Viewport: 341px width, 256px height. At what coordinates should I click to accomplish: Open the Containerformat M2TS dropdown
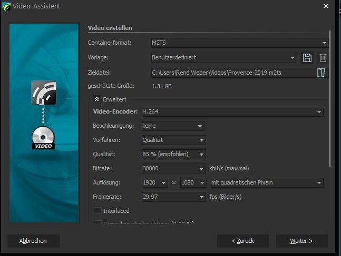pos(325,43)
